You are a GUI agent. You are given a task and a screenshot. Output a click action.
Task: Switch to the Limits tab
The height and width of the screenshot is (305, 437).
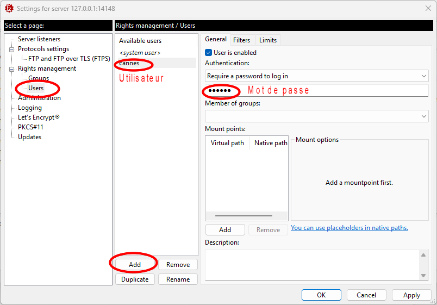pyautogui.click(x=267, y=40)
